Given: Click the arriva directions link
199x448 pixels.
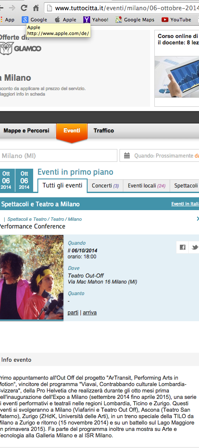Looking at the screenshot, I should click(x=90, y=313).
